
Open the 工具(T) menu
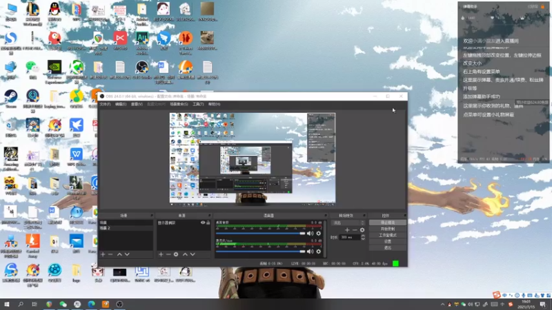pyautogui.click(x=198, y=104)
